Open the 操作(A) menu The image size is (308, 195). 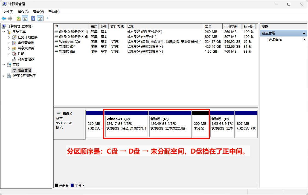pos(23,12)
